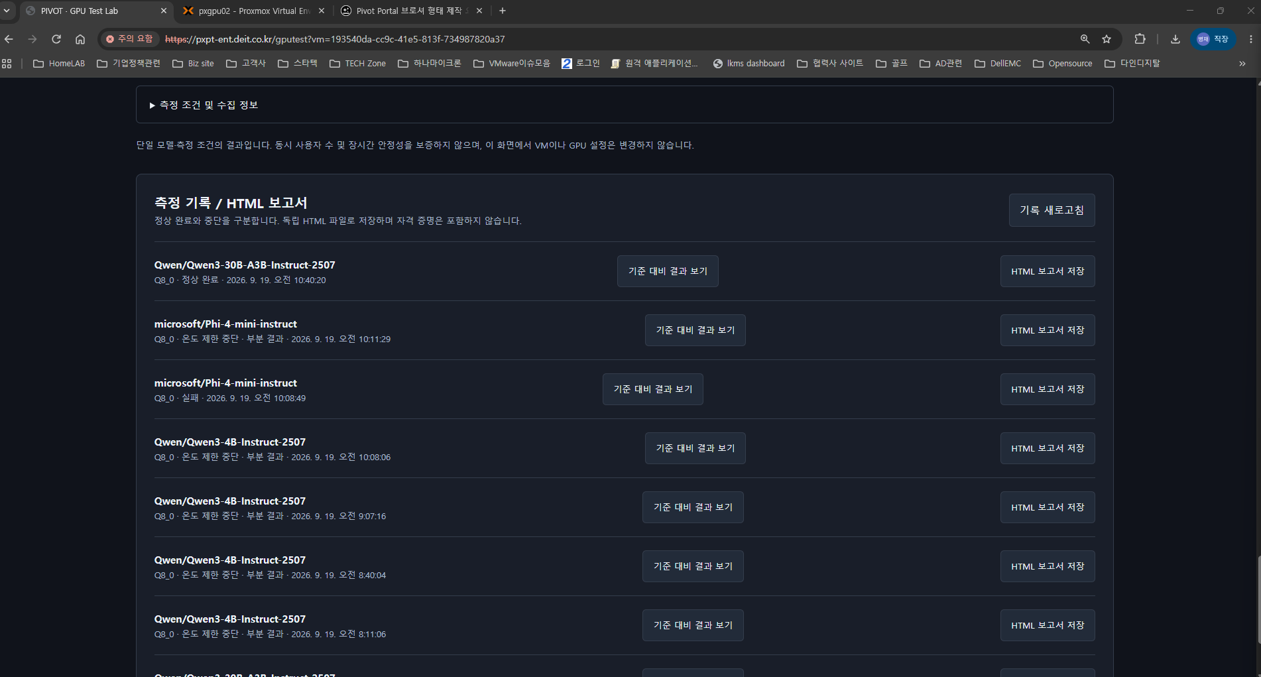Open the 협력사 사이트 bookmark folder

coord(830,64)
